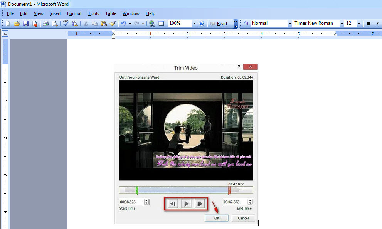Image resolution: width=382 pixels, height=229 pixels.
Task: Open the Table menu
Action: click(x=111, y=13)
